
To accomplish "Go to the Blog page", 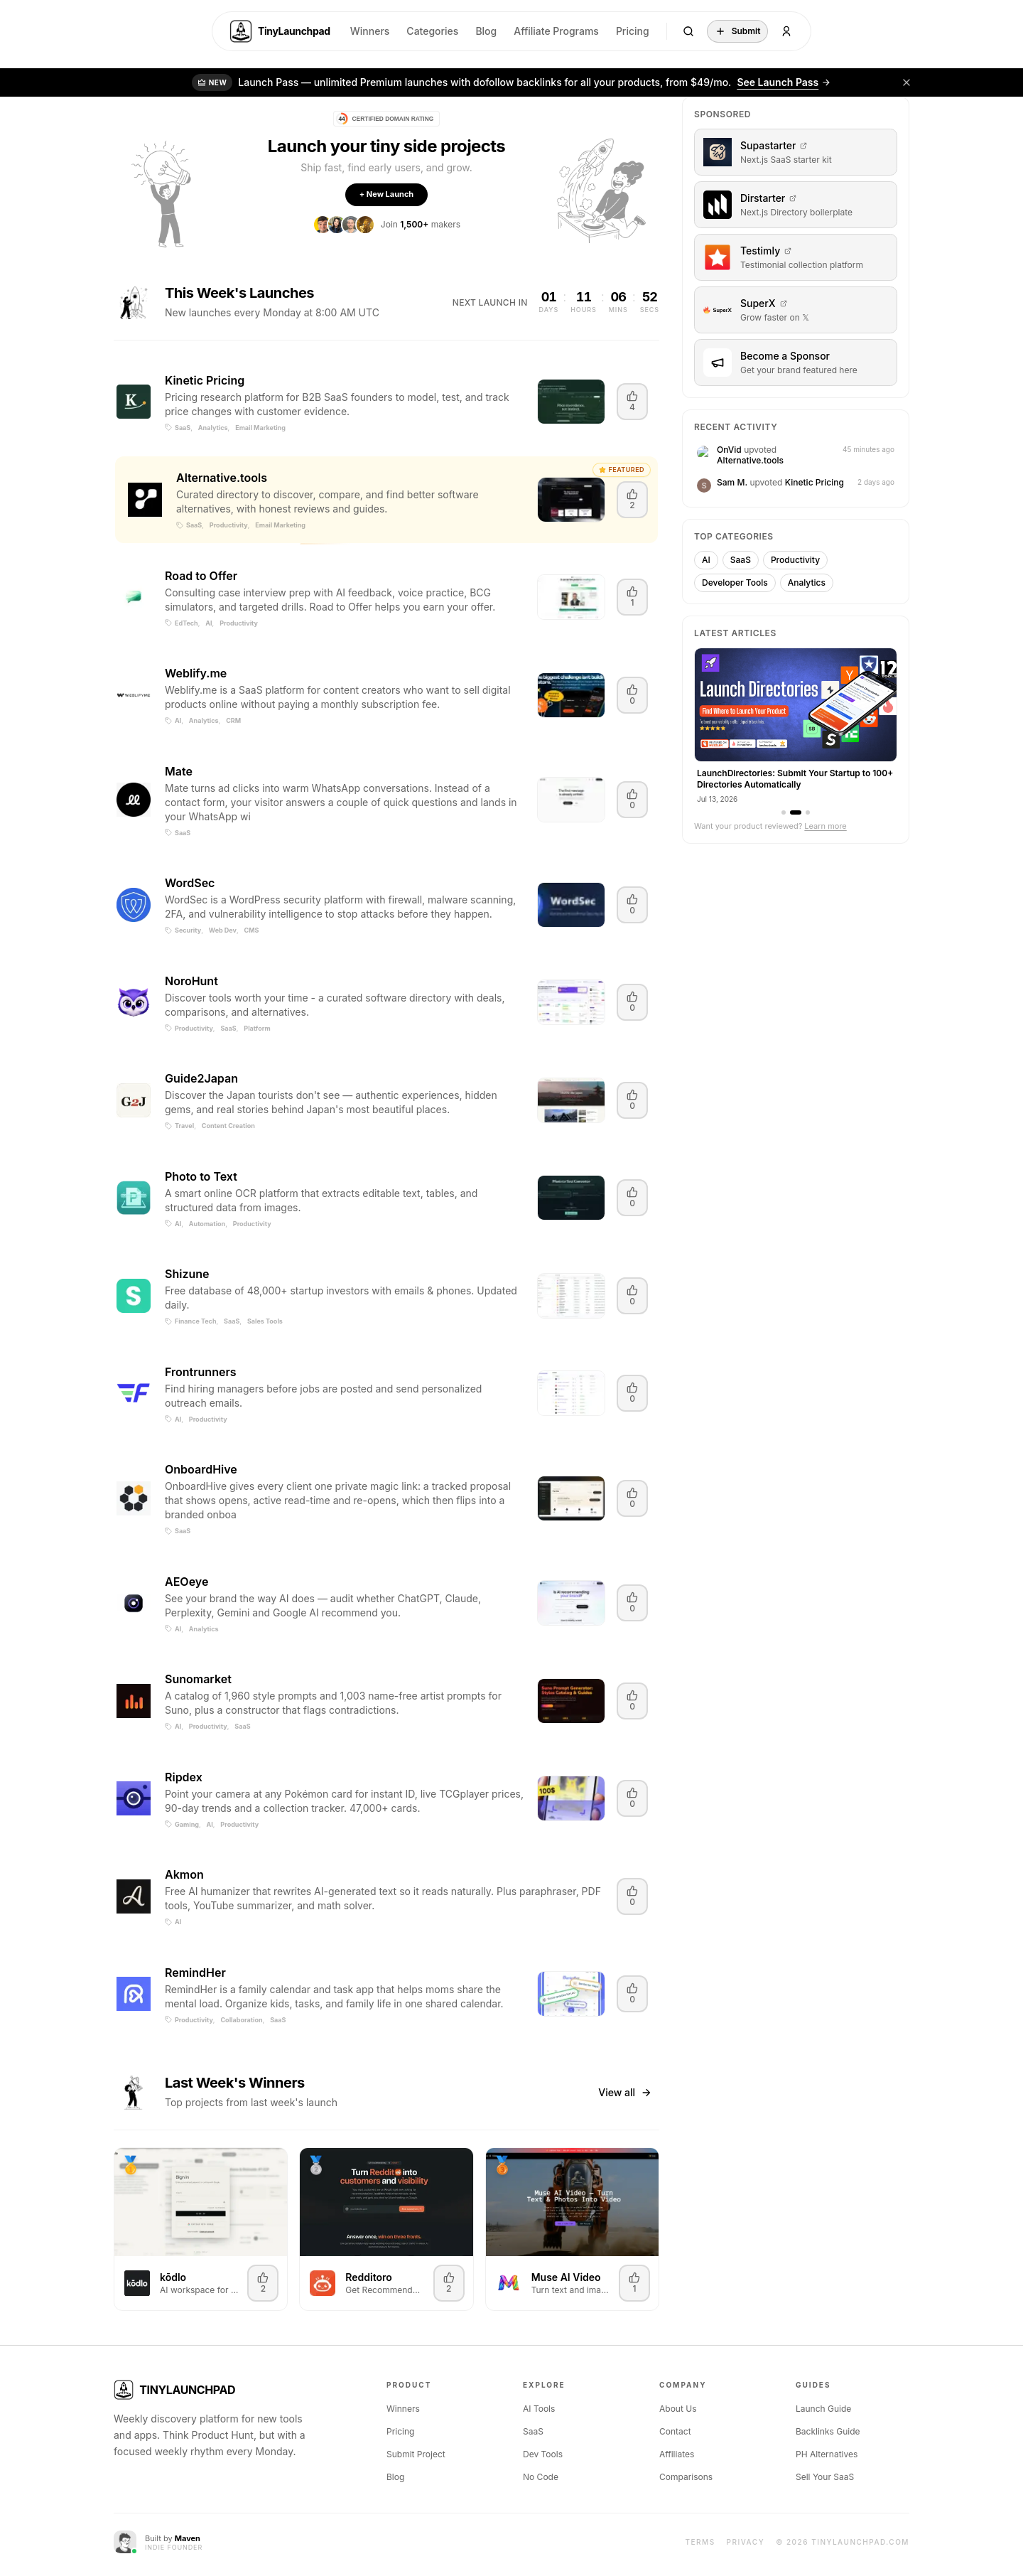I will [485, 31].
